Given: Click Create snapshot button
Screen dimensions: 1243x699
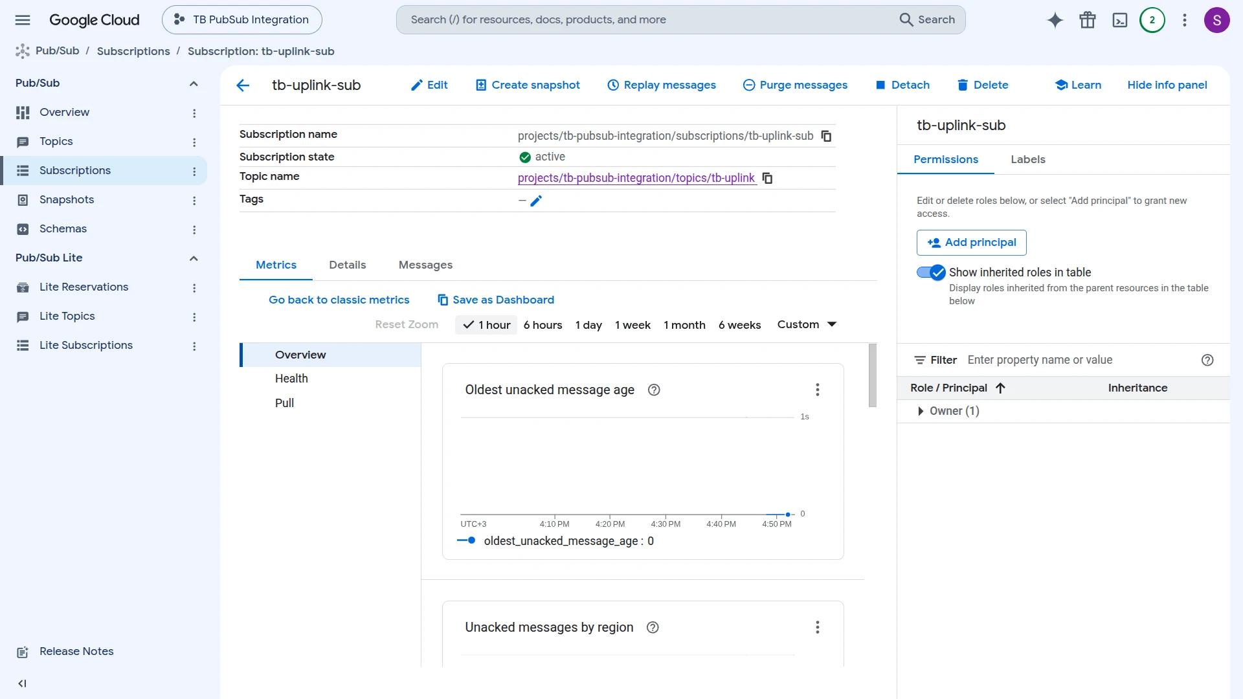Looking at the screenshot, I should coord(528,85).
